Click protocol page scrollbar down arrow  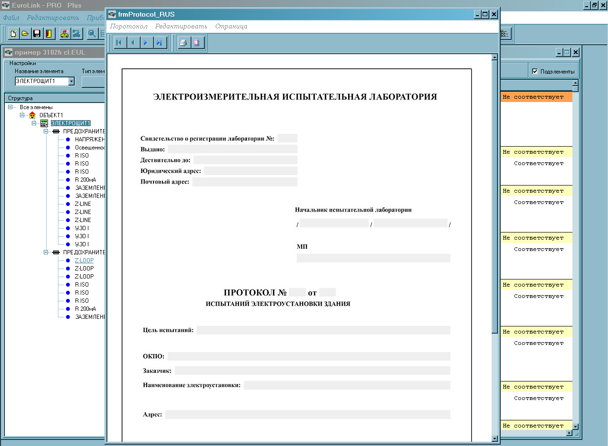pos(494,438)
